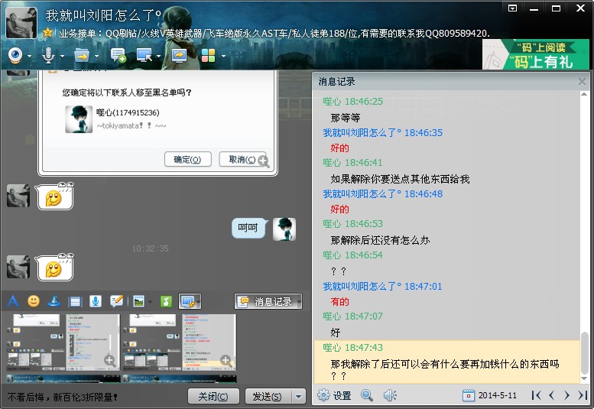Click the thinking emoji above 呵呵

click(55, 196)
